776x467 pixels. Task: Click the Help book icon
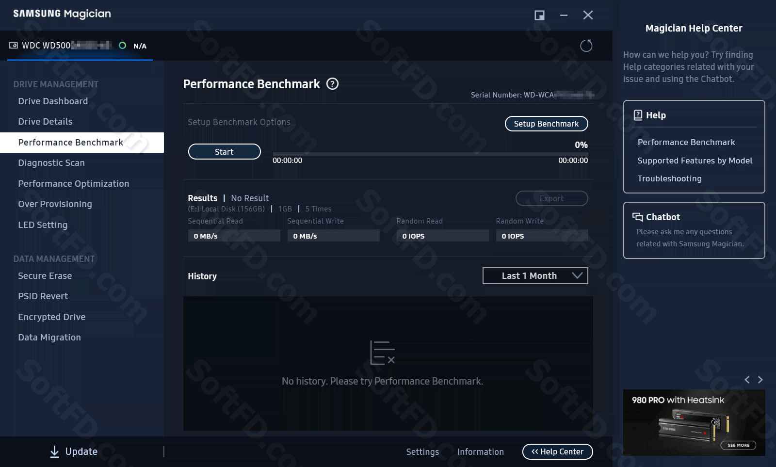pyautogui.click(x=638, y=115)
